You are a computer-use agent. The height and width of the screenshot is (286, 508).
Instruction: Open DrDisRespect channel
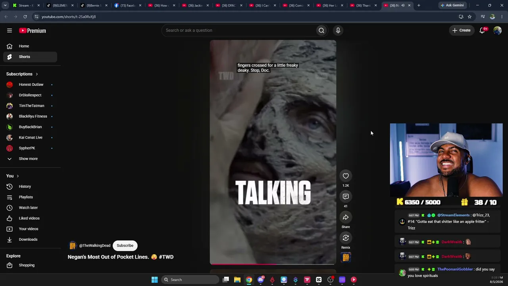30,95
